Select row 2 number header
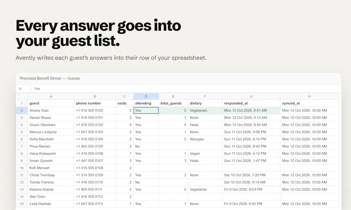This screenshot has height=210, width=351. 21,110
